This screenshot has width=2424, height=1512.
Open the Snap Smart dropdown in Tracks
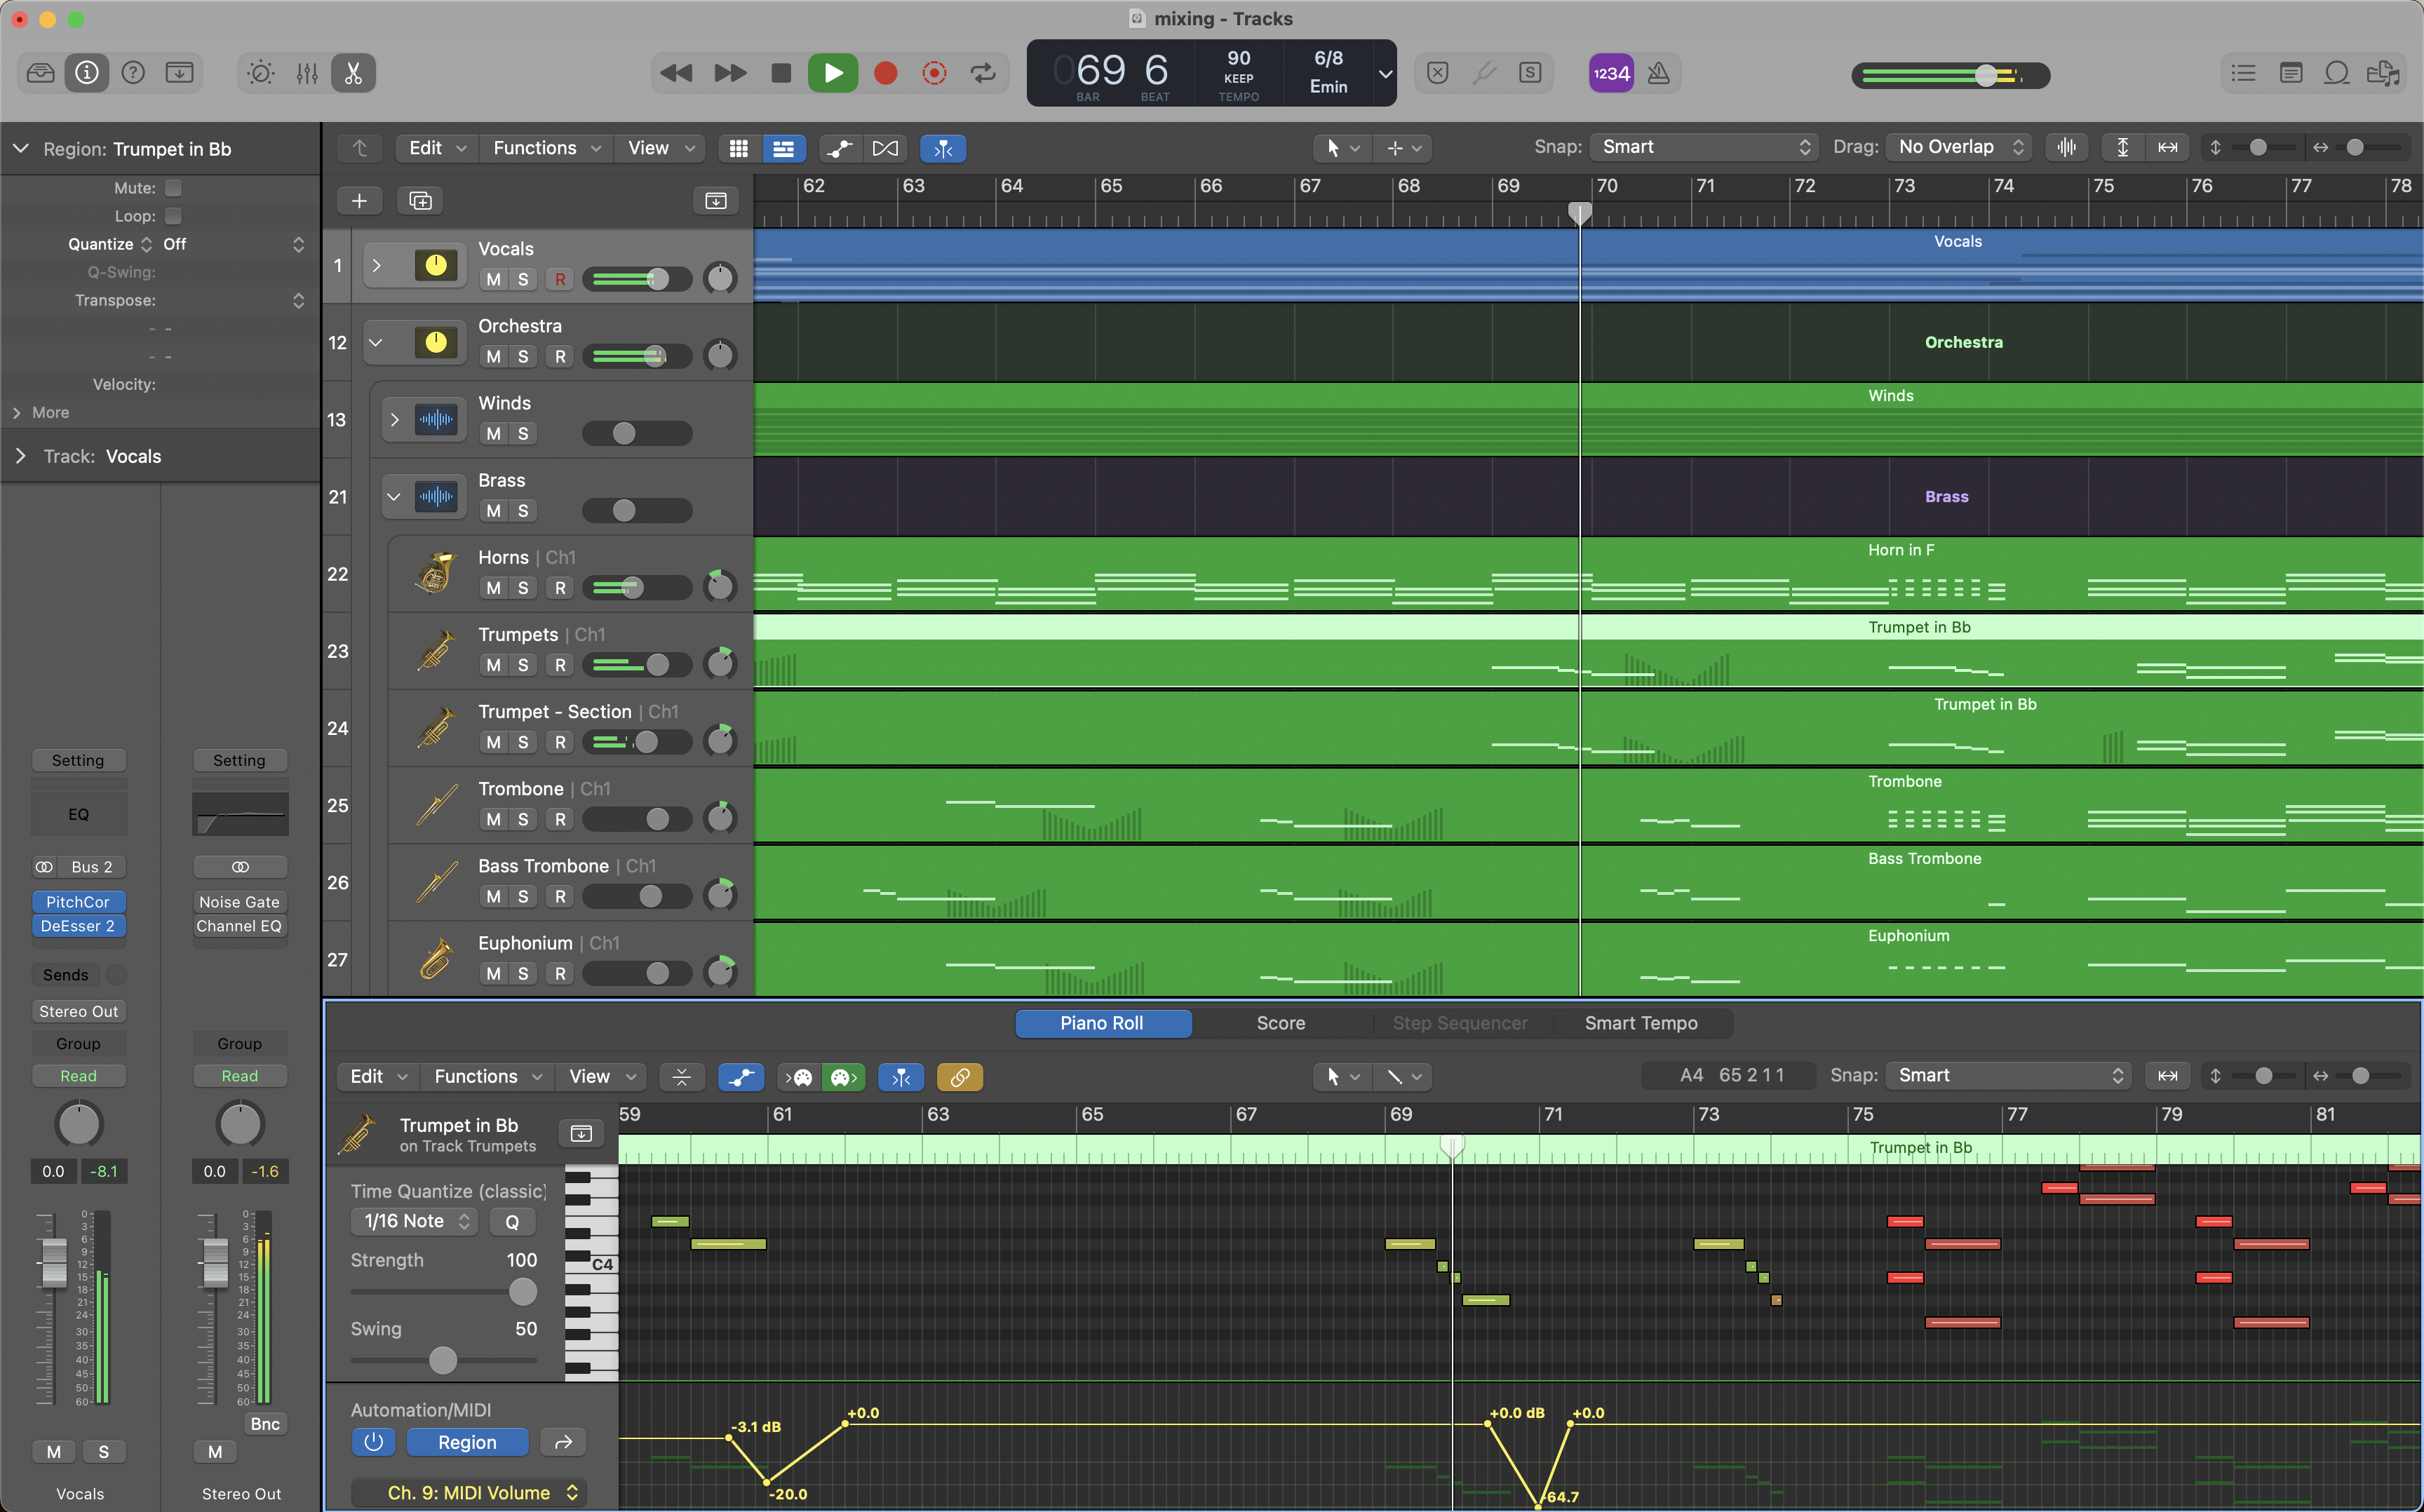click(1703, 147)
